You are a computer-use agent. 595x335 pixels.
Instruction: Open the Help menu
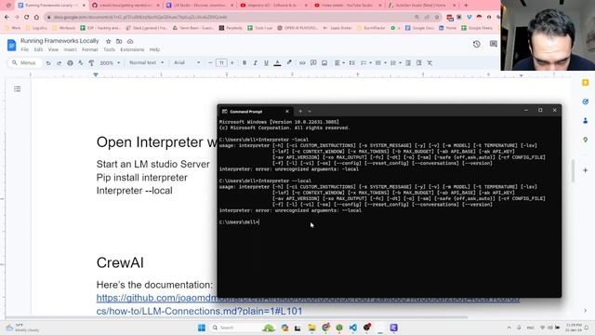pos(154,49)
